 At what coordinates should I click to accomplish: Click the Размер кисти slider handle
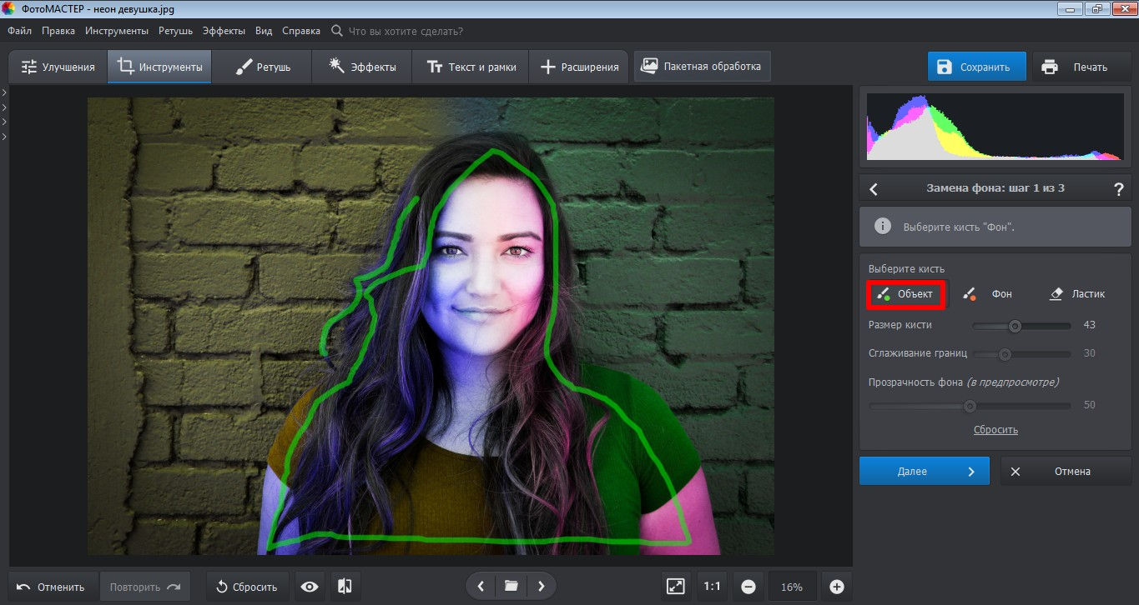[1015, 326]
